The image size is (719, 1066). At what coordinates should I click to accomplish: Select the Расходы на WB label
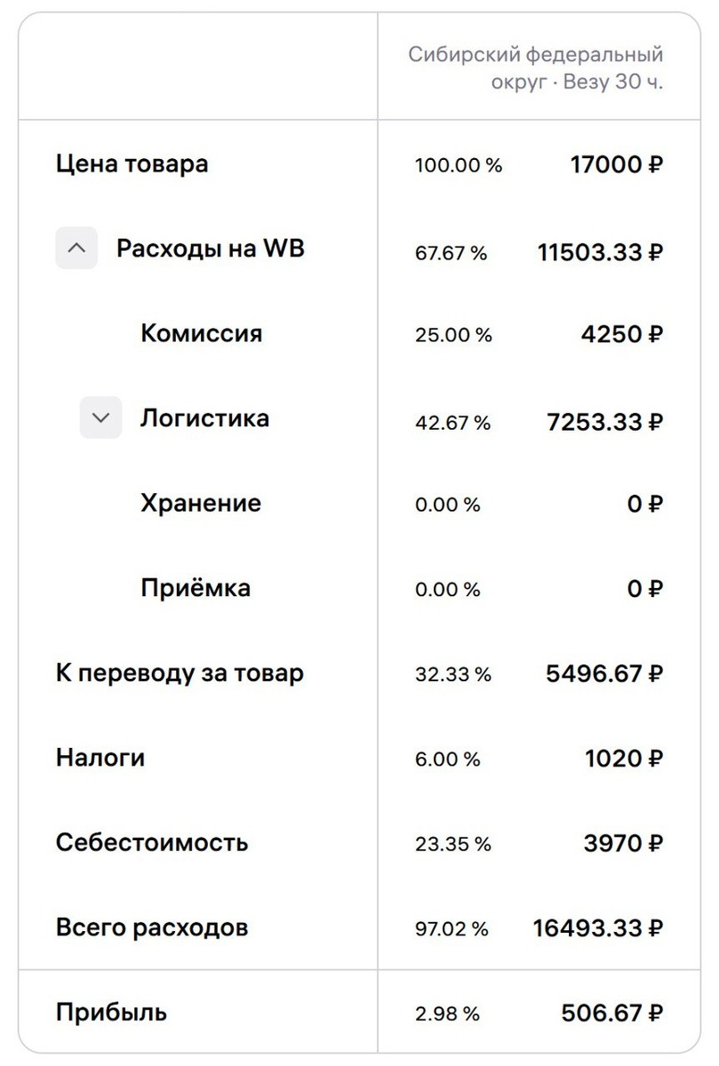point(211,249)
